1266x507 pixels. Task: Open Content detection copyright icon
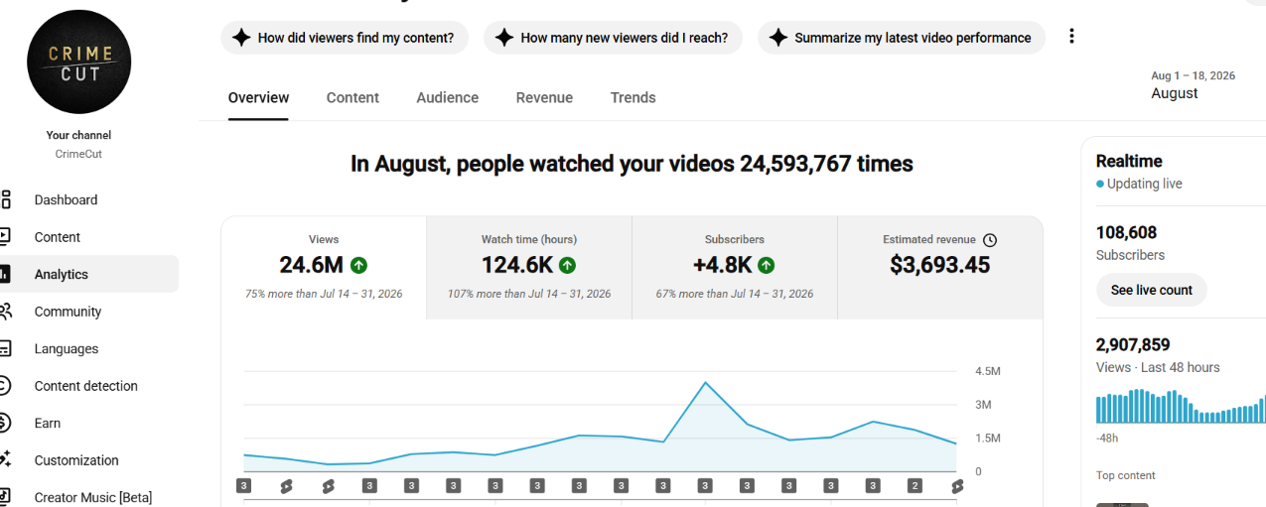coord(5,386)
